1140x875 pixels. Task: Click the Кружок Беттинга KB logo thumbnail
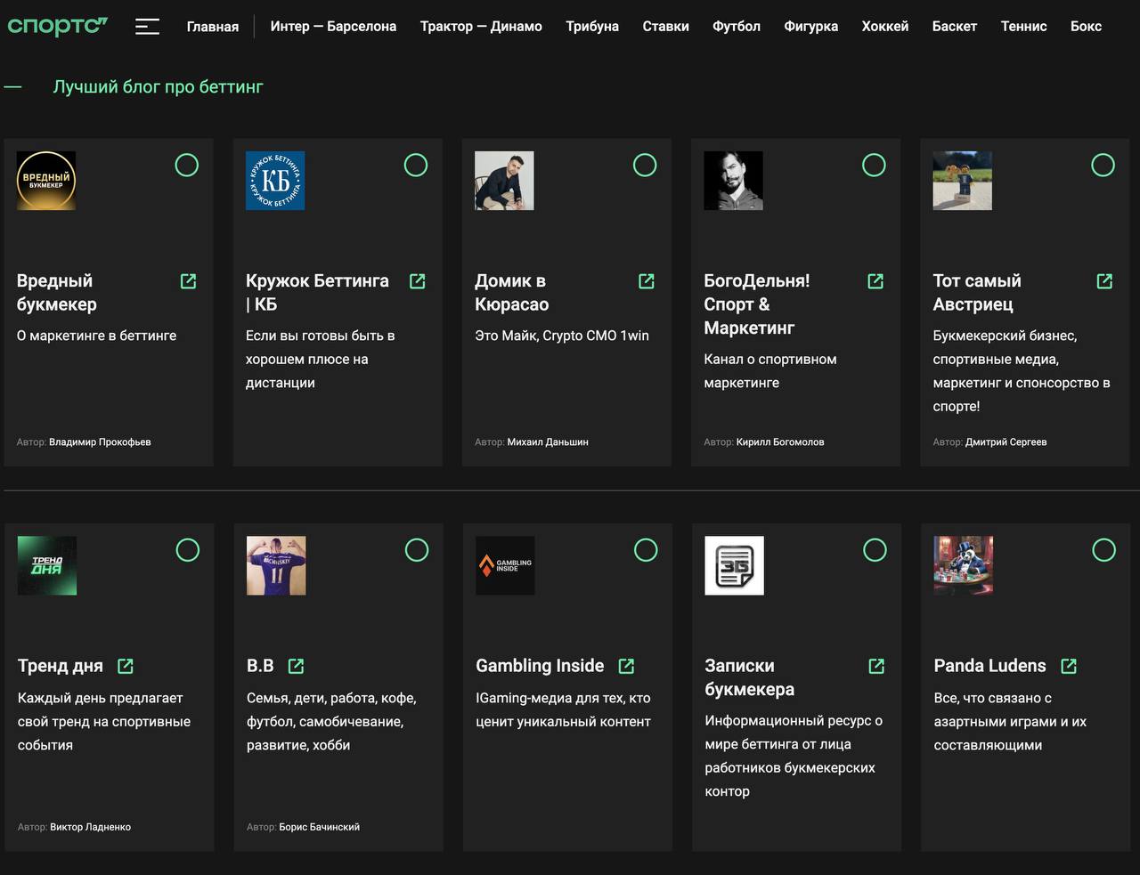pos(275,181)
